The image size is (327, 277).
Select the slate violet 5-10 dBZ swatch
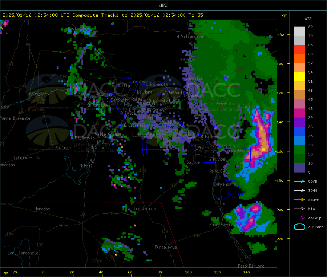point(299,168)
